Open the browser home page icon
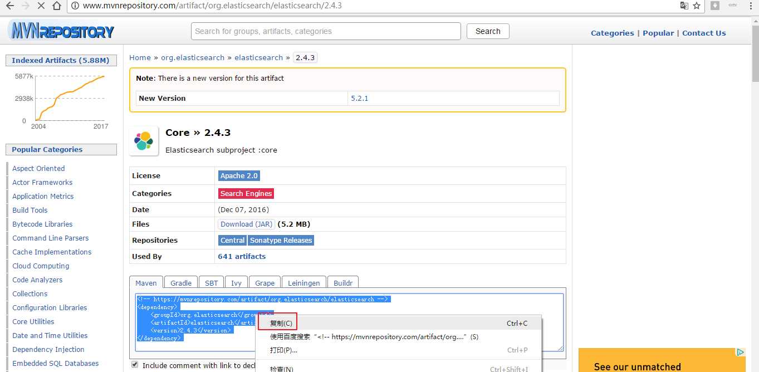This screenshot has height=372, width=759. (x=57, y=6)
